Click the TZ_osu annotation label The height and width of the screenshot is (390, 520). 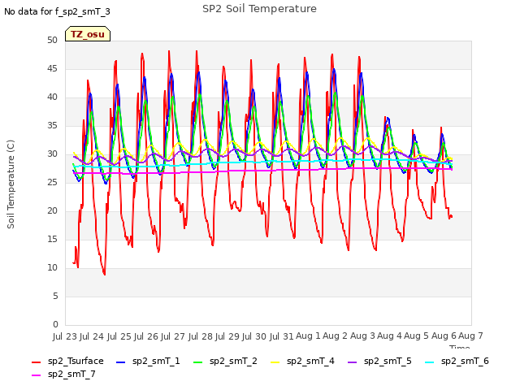tap(88, 34)
